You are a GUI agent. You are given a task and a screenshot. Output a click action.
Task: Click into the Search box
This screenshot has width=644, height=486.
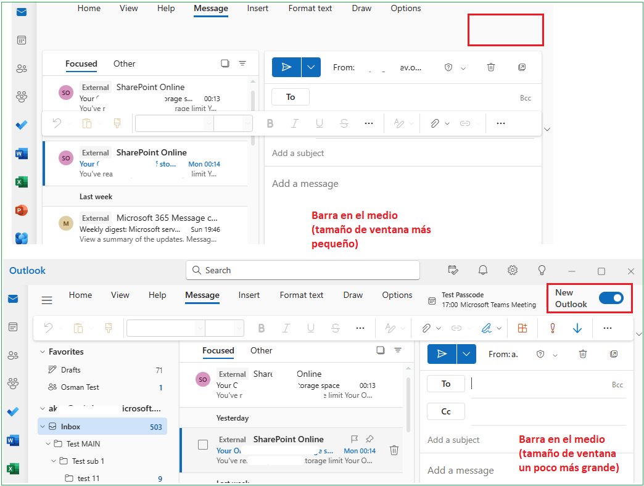pos(303,270)
